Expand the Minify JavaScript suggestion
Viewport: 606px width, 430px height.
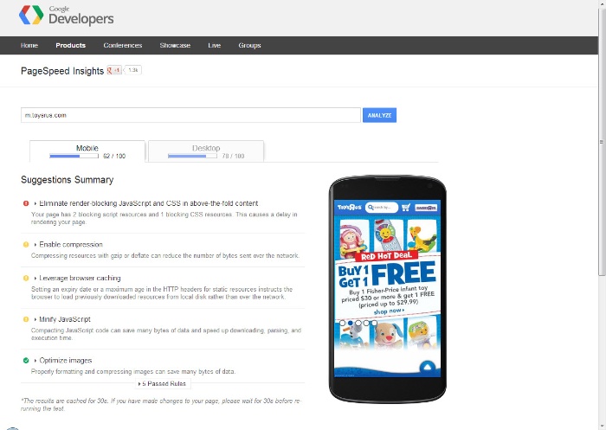pyautogui.click(x=62, y=319)
